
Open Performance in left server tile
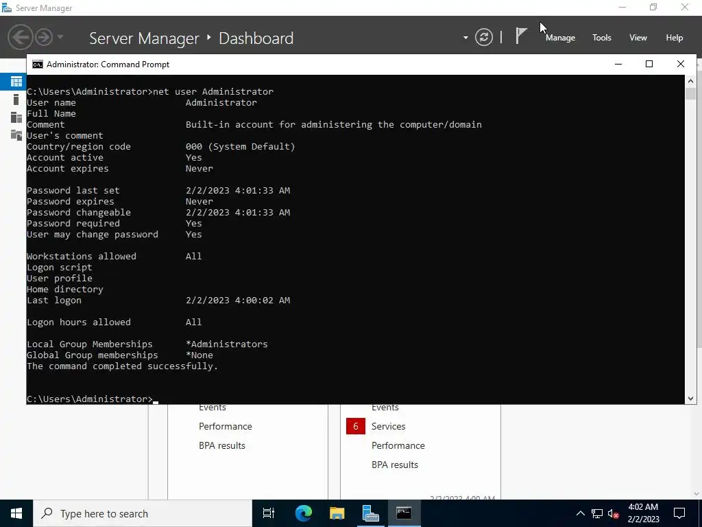click(x=225, y=426)
